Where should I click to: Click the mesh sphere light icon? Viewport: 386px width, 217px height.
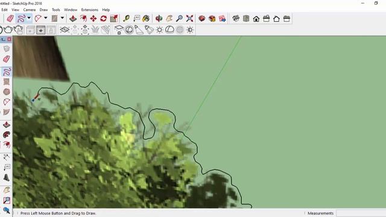[180, 30]
